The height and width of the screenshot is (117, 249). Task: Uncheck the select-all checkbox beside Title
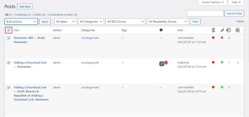pos(9,30)
